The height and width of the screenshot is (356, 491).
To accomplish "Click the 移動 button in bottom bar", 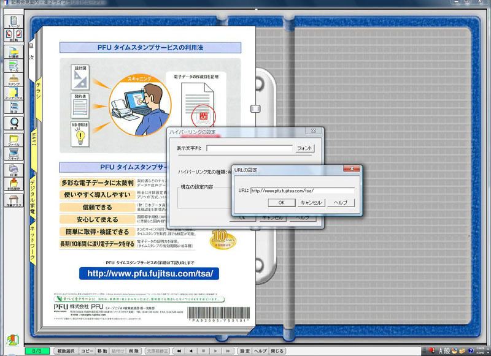I will pyautogui.click(x=102, y=351).
